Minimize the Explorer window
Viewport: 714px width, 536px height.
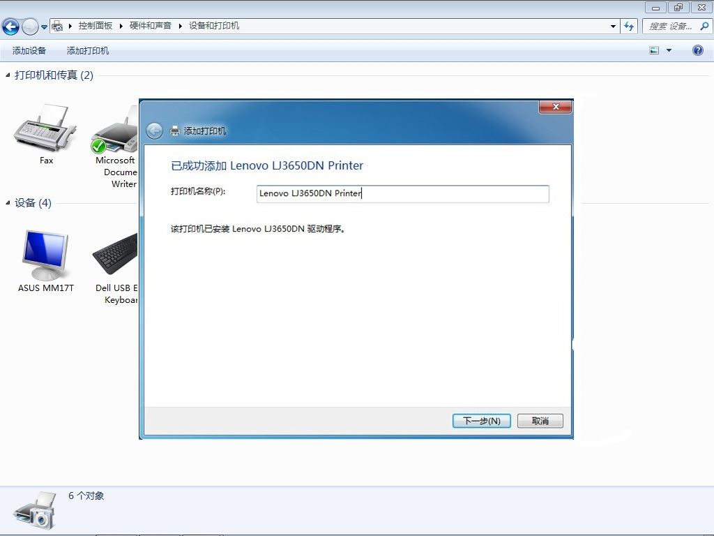[x=655, y=7]
